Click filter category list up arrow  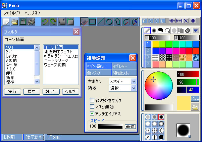coord(37,48)
